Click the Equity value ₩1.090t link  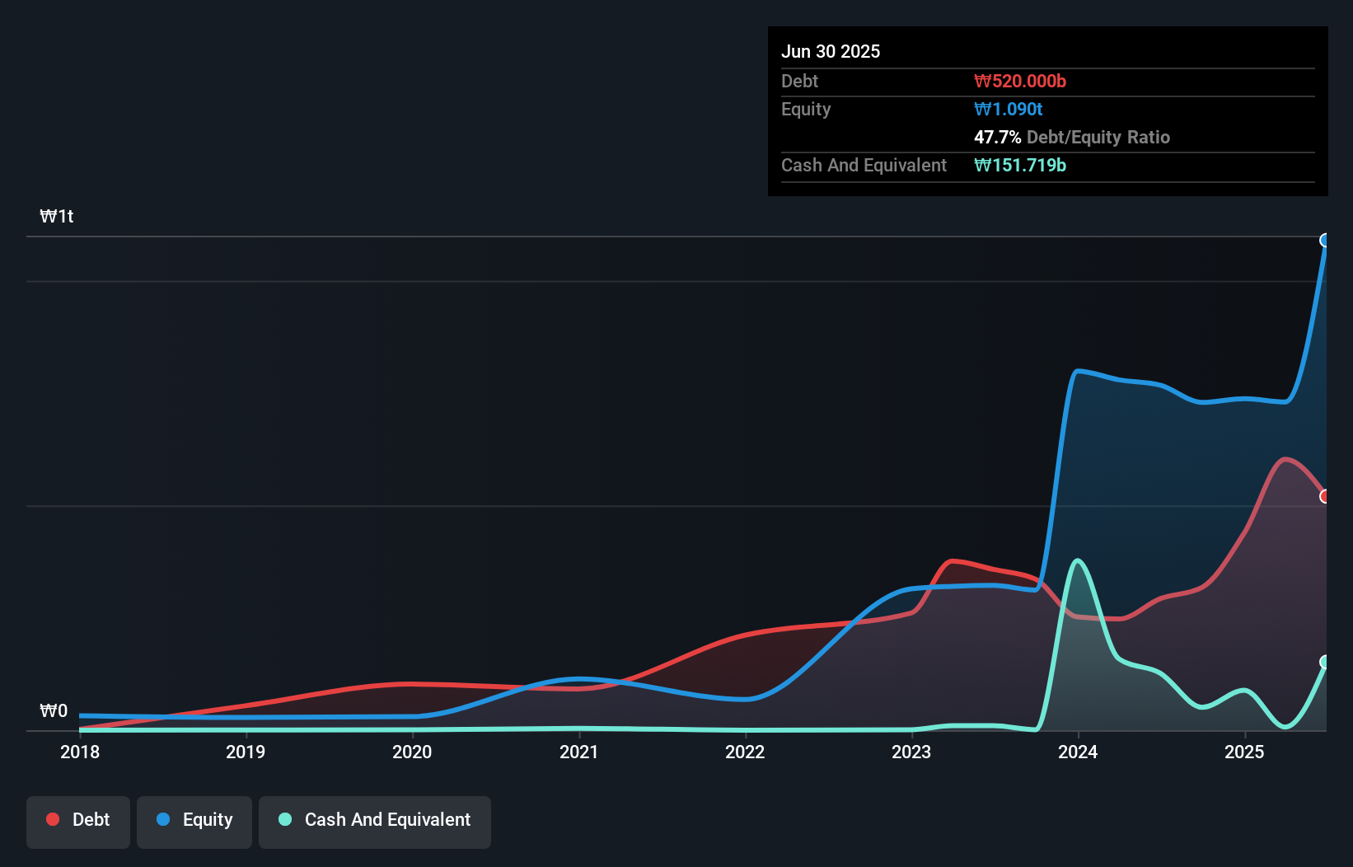click(x=1008, y=109)
